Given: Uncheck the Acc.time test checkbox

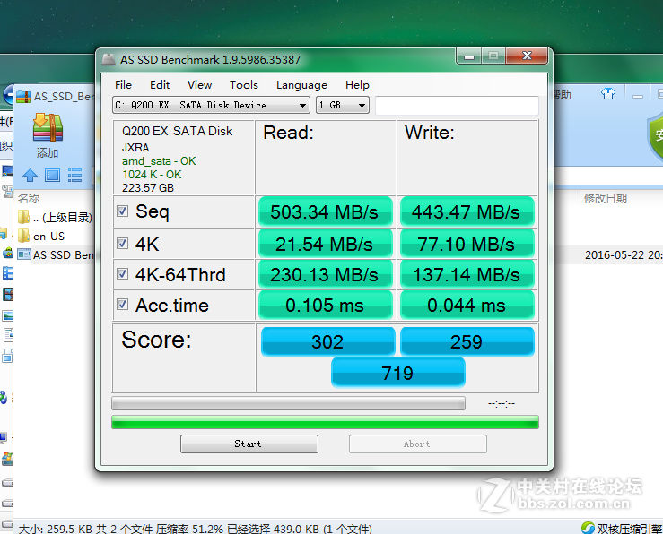Looking at the screenshot, I should [x=123, y=304].
